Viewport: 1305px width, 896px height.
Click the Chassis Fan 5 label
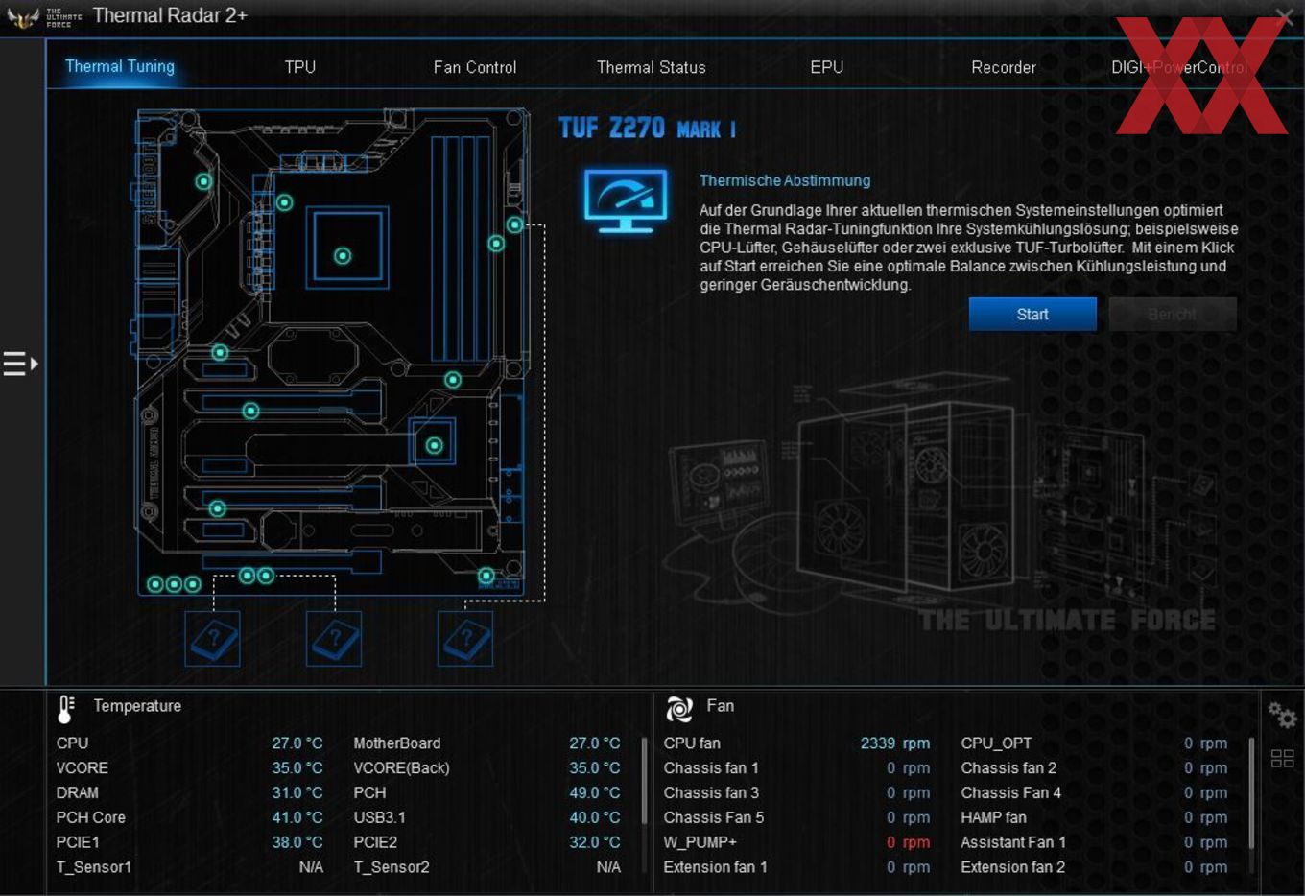point(714,818)
